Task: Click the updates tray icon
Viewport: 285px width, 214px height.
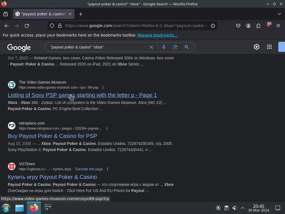Action: tap(218, 208)
